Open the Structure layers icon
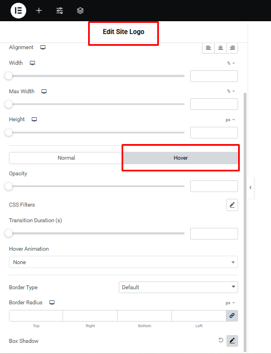This screenshot has height=354, width=271. pyautogui.click(x=80, y=11)
